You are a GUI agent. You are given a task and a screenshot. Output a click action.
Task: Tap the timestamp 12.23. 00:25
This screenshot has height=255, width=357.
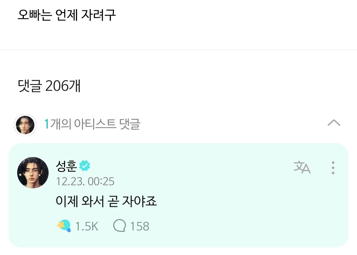click(85, 181)
